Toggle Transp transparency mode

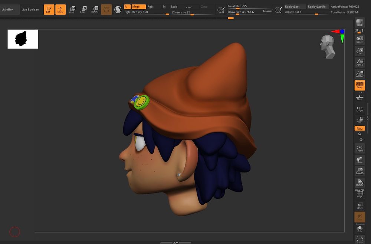point(359,205)
